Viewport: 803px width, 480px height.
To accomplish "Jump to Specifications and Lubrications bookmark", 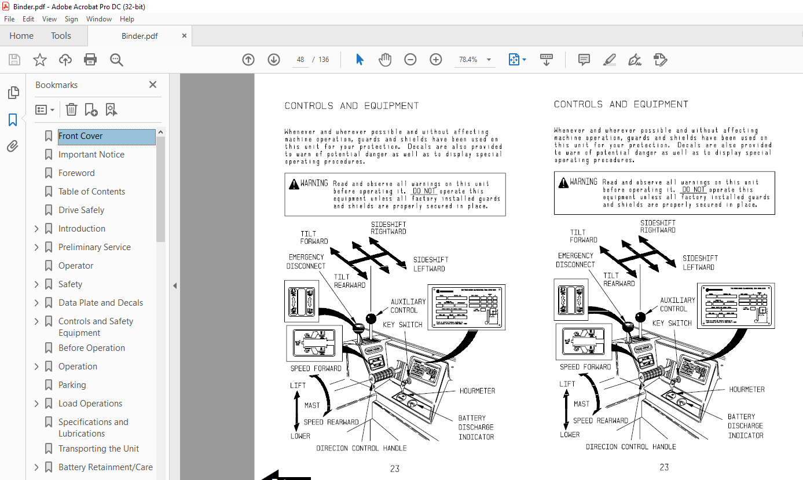I will (x=93, y=428).
